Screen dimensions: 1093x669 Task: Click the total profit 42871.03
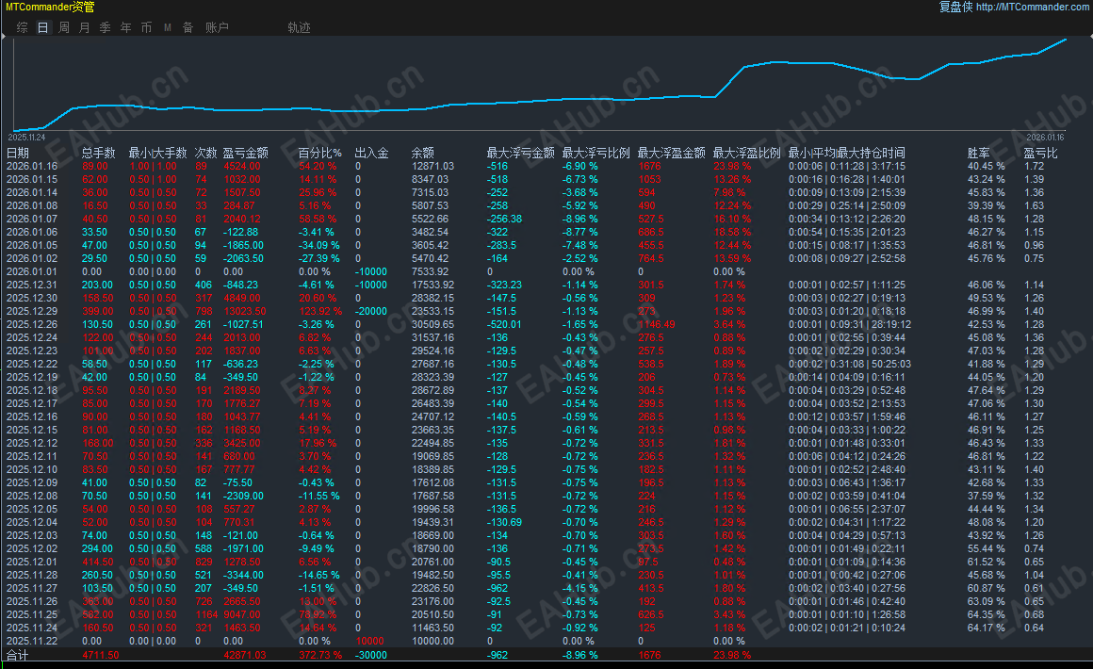pos(245,654)
